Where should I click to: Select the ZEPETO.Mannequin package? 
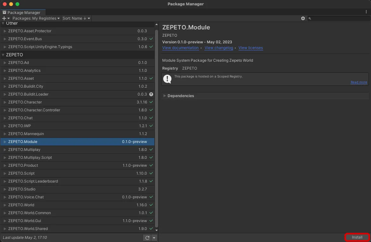click(x=77, y=134)
